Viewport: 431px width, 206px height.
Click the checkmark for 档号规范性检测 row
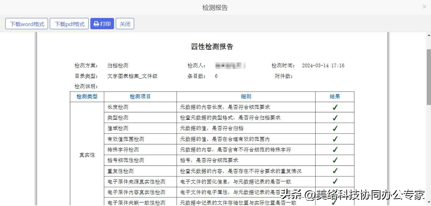coord(335,160)
